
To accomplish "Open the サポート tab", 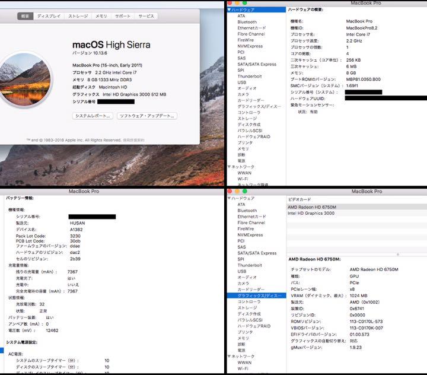I will [x=123, y=16].
